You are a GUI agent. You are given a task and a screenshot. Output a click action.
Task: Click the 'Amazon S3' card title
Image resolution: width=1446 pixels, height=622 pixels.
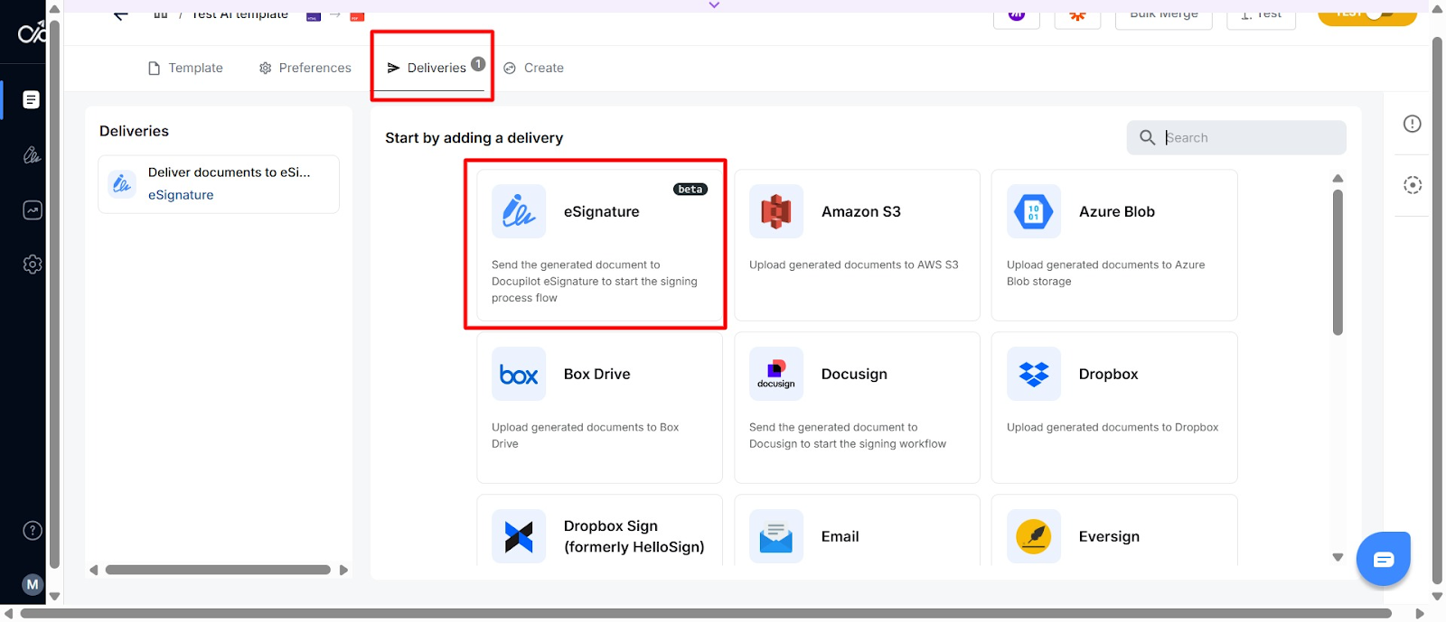[861, 211]
